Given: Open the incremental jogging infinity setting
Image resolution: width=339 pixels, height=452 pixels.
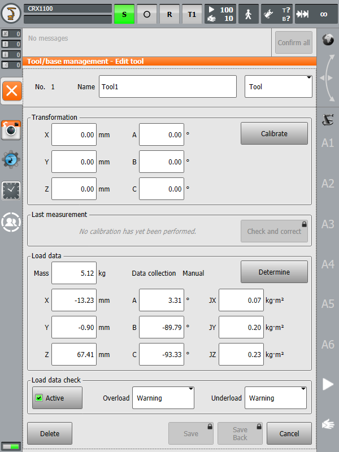Looking at the screenshot, I should point(316,14).
